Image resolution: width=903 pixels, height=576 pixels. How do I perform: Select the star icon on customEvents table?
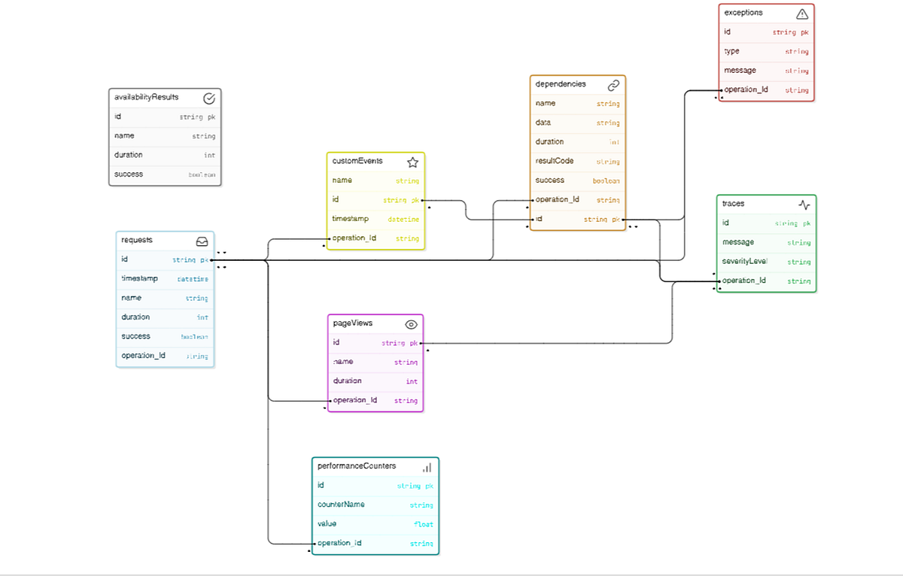tap(412, 161)
